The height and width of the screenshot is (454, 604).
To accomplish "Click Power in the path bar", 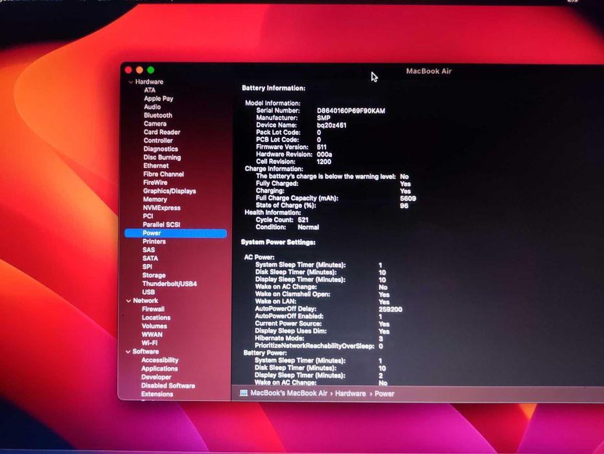I will click(384, 394).
